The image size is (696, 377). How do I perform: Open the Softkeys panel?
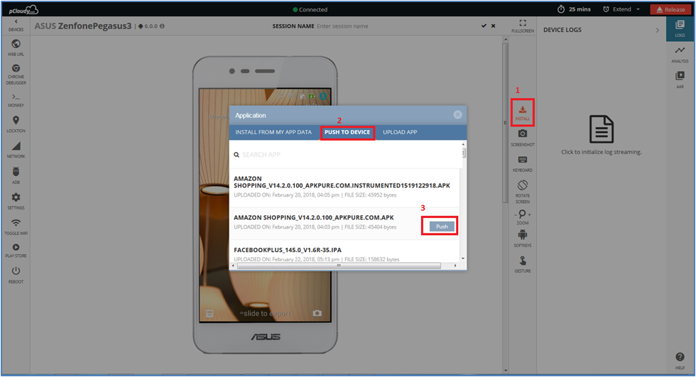(x=523, y=239)
